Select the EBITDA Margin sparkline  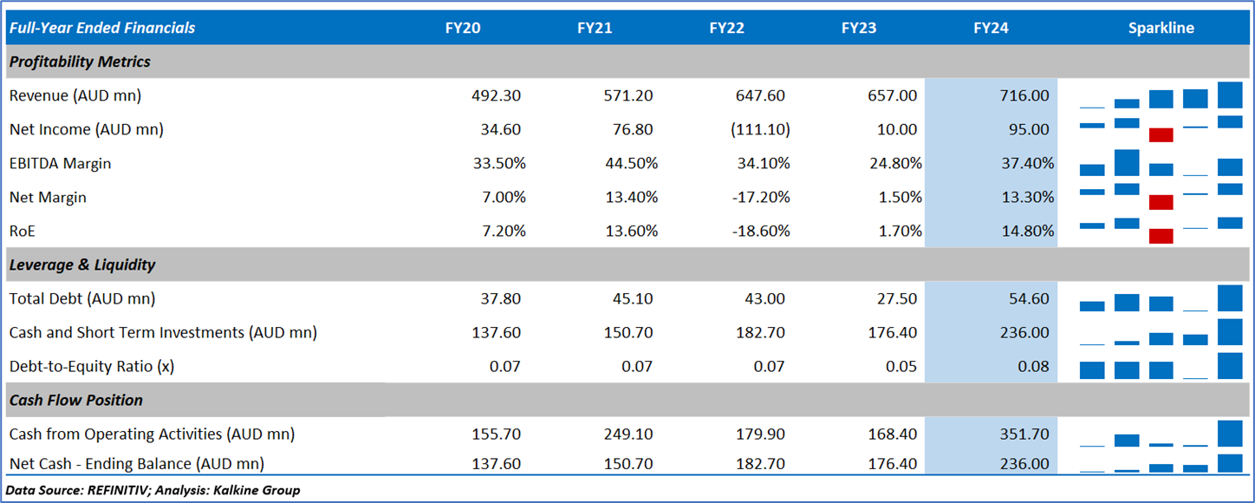tap(1161, 163)
